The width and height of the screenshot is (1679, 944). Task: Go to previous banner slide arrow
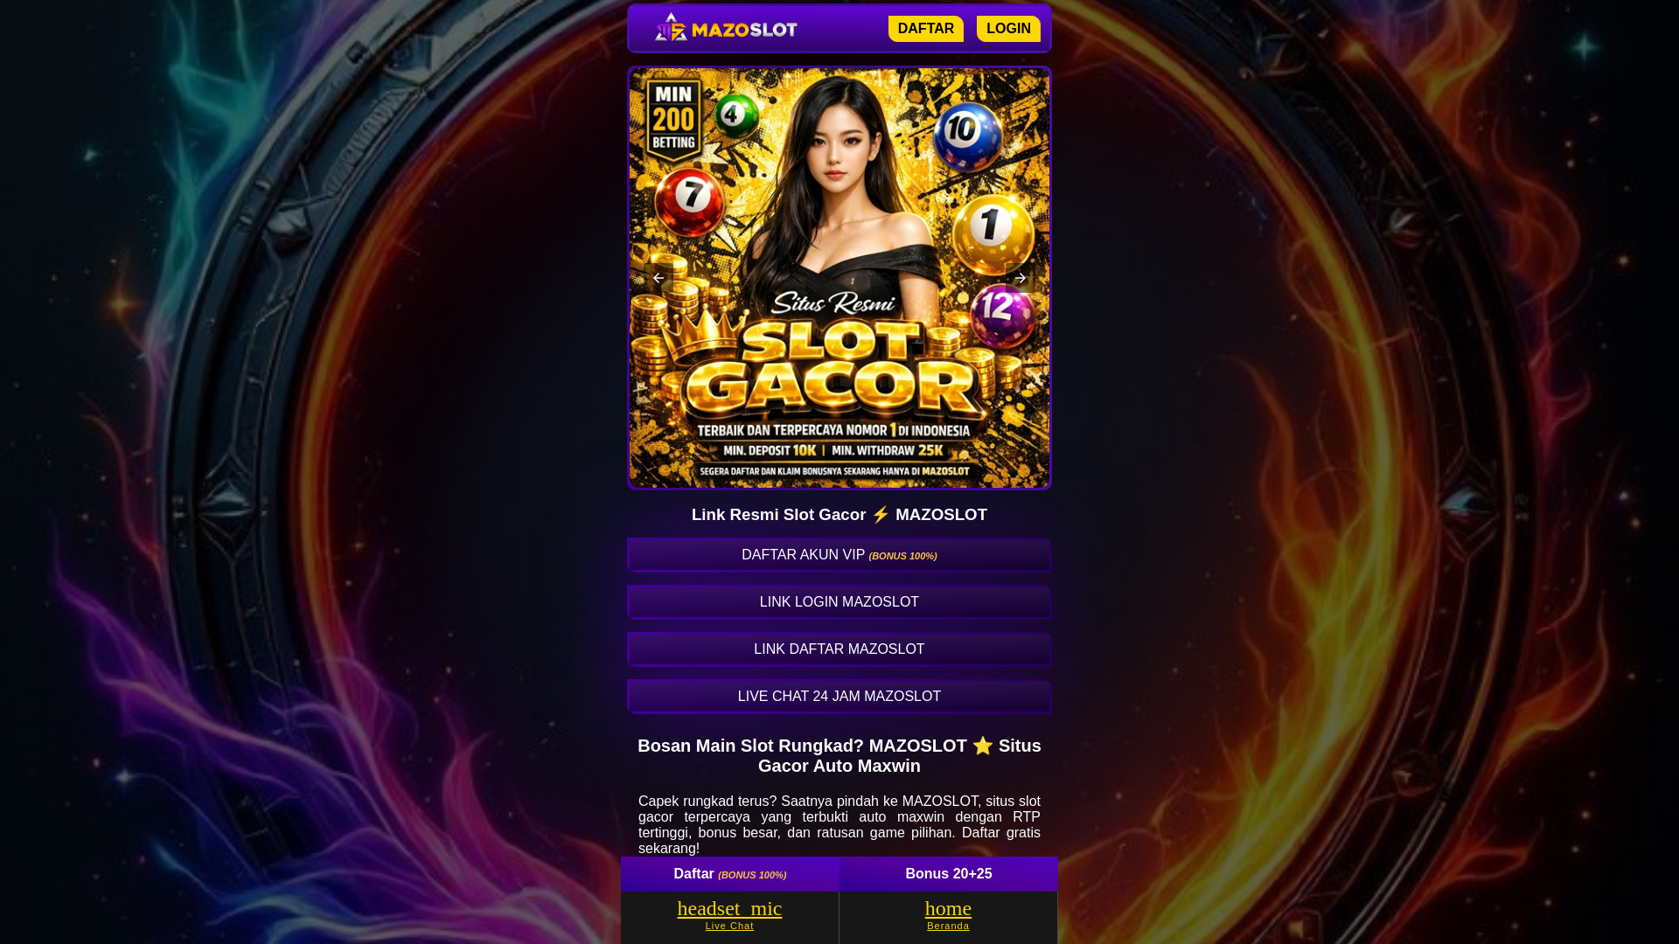click(658, 278)
